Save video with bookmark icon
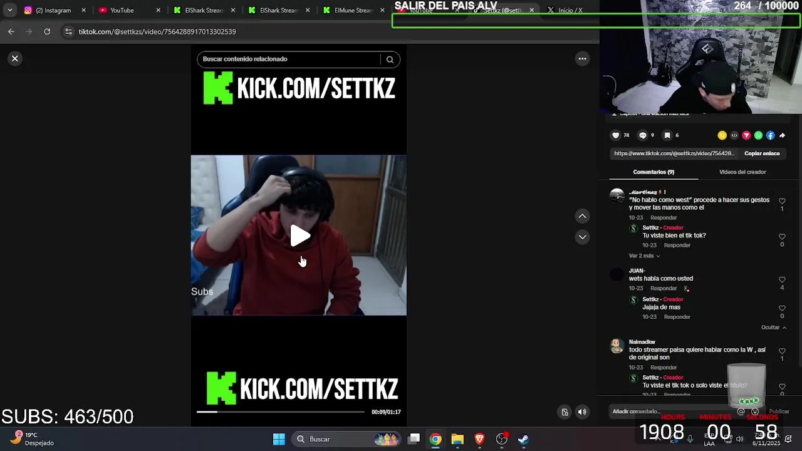 pos(667,135)
